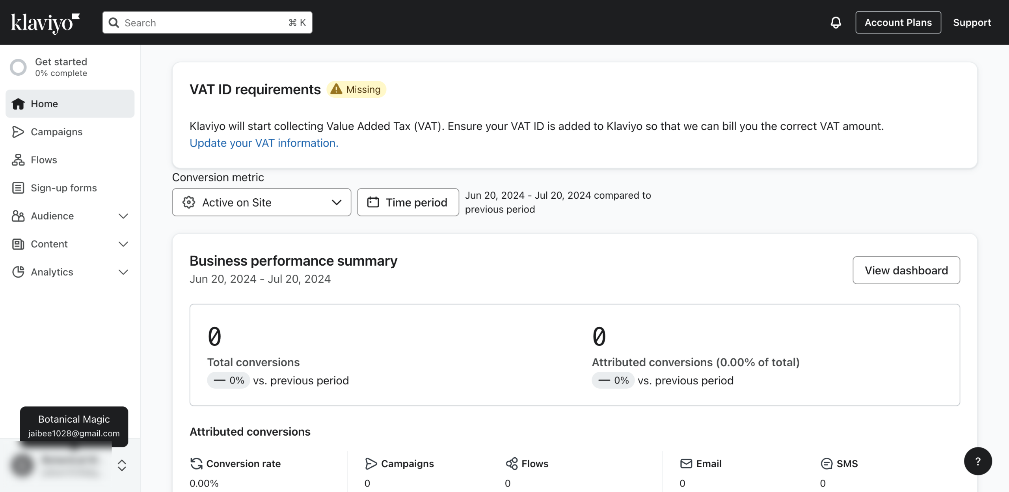Click the Klaviyo logo
The width and height of the screenshot is (1009, 492).
click(x=45, y=23)
